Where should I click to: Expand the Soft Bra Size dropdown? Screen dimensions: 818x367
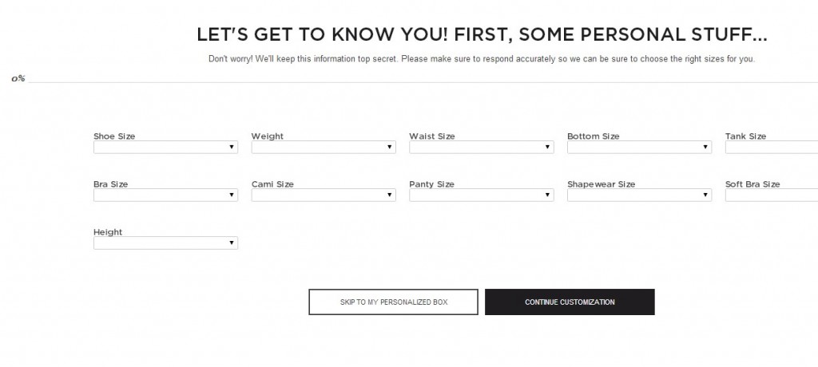point(772,195)
